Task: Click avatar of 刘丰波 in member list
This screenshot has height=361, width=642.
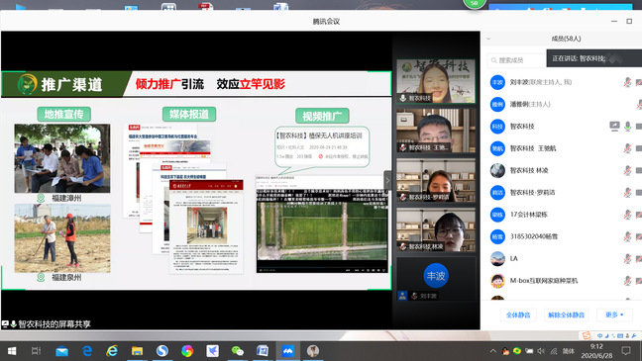Action: pyautogui.click(x=497, y=82)
